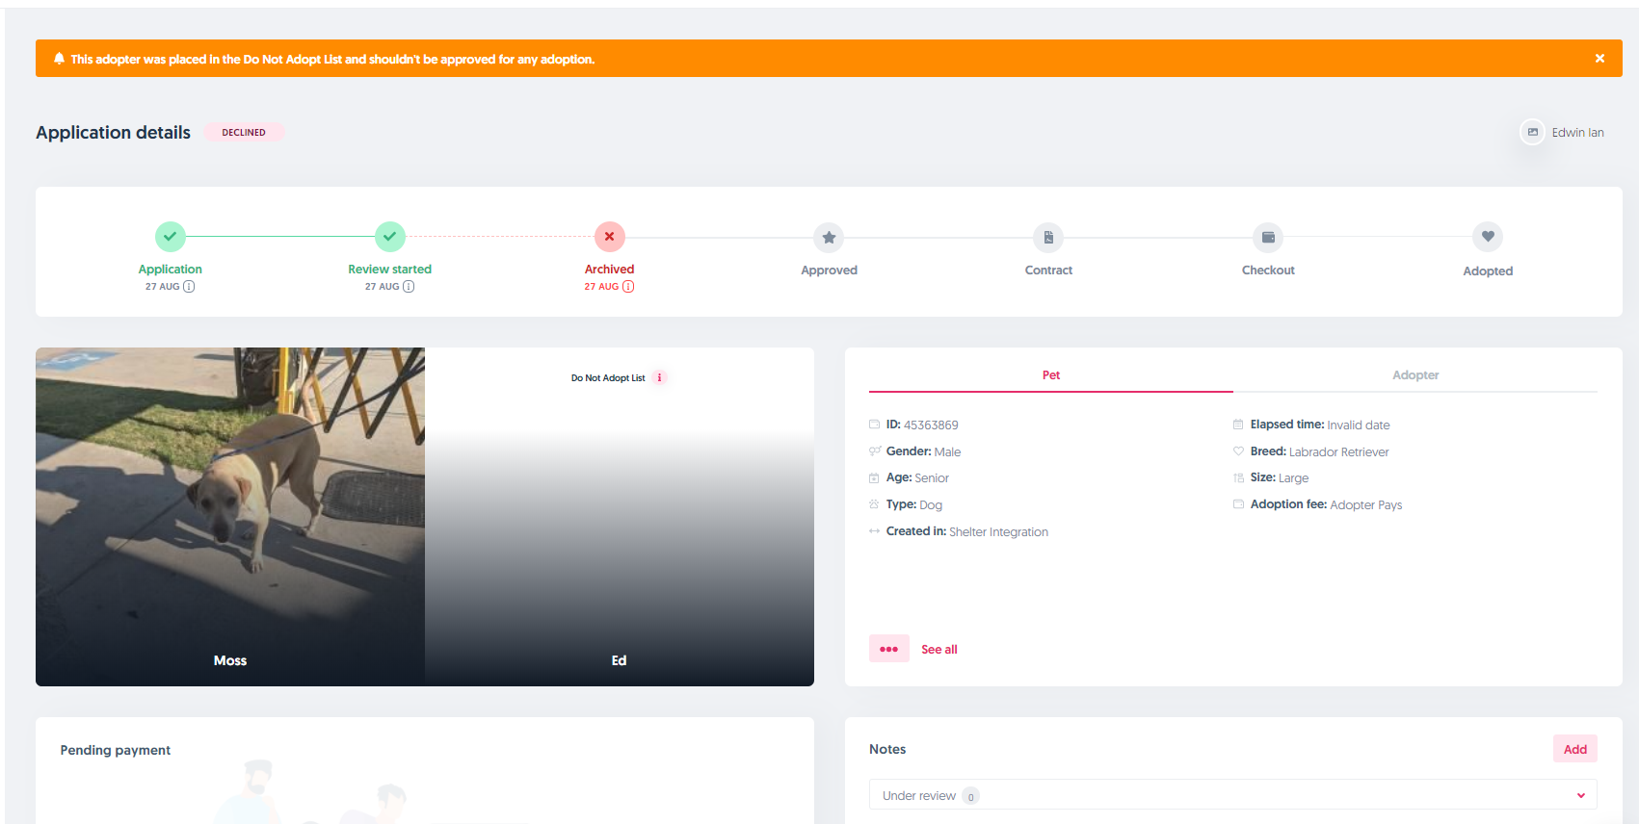Add a new note
Image resolution: width=1639 pixels, height=824 pixels.
pyautogui.click(x=1574, y=749)
